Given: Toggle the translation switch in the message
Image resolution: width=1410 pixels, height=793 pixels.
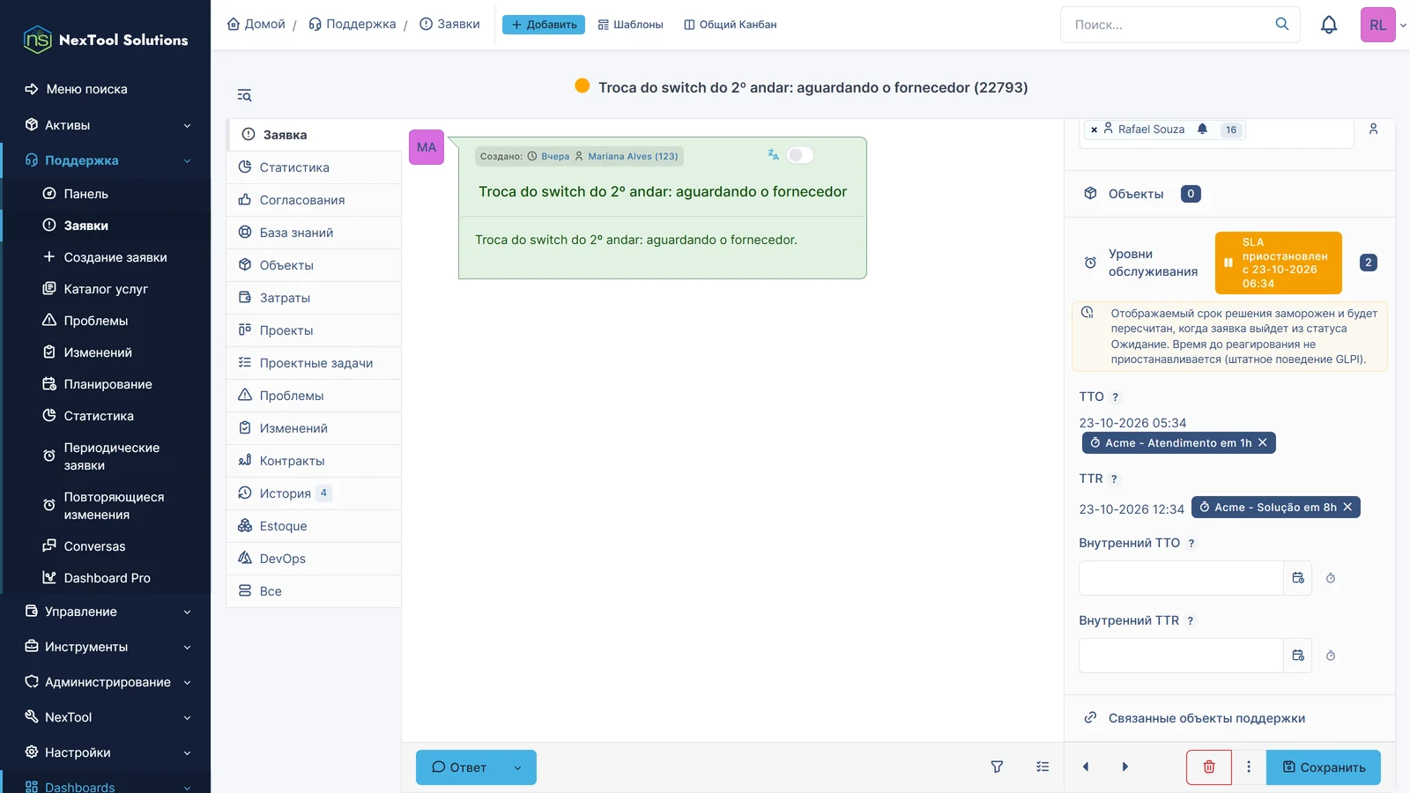Looking at the screenshot, I should pyautogui.click(x=799, y=155).
